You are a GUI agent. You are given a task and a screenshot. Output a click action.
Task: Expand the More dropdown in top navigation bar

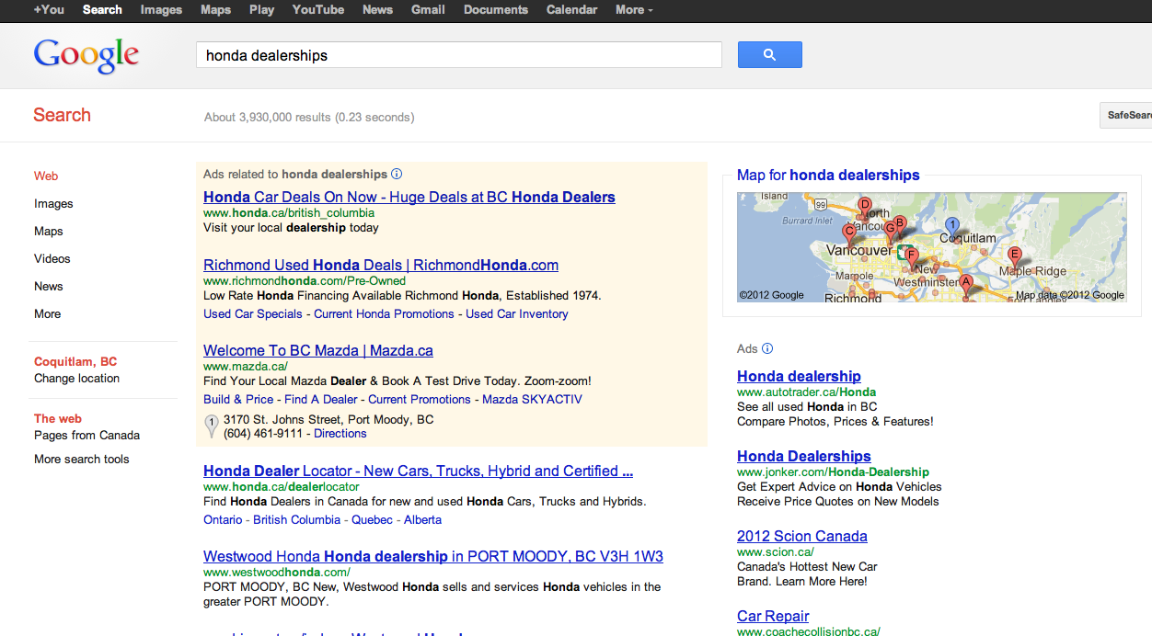pos(634,10)
